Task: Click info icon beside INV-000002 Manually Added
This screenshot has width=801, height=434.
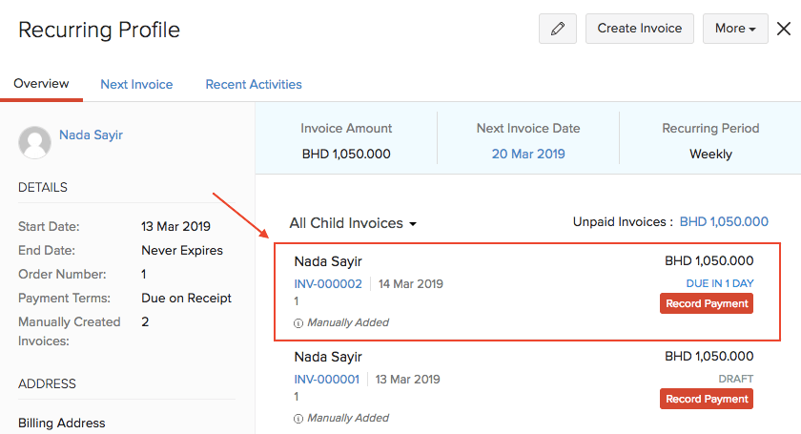Action: click(x=298, y=323)
